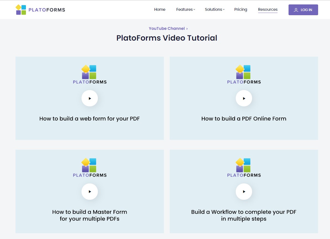Open the Pricing page

pos(240,9)
